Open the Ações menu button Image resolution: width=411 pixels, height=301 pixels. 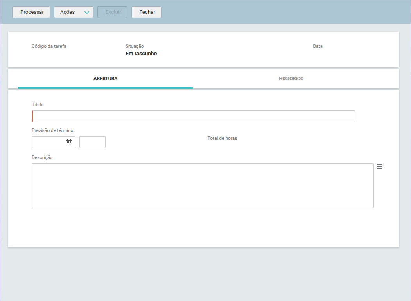(x=74, y=12)
